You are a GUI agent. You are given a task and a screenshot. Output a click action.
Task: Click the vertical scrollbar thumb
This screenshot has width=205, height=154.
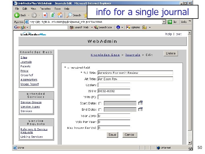point(190,82)
